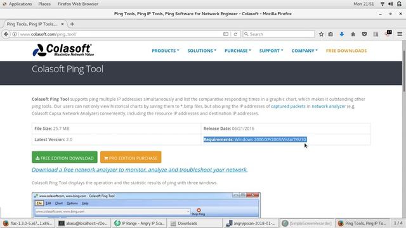Open address dropdown in Ping Tool screenshot
Screen dimensions: 406x228
click(188, 212)
